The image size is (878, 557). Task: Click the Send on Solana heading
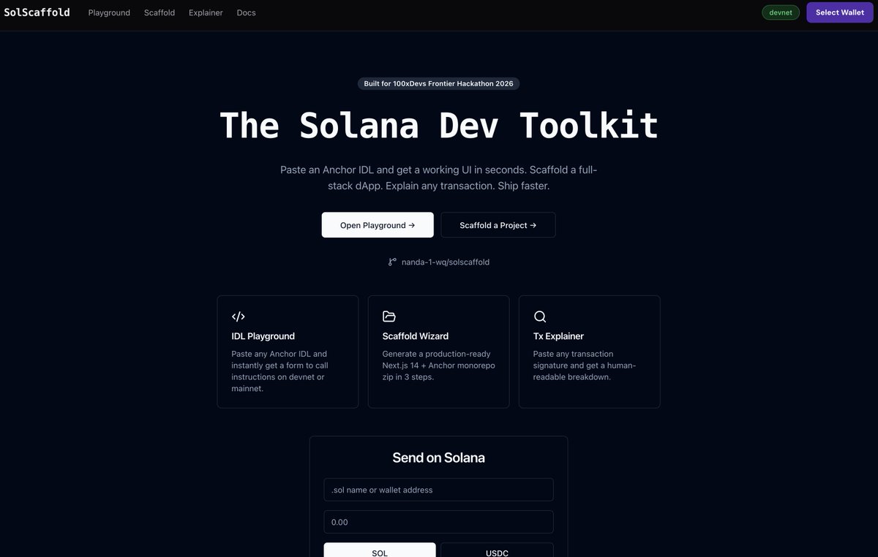coord(438,458)
